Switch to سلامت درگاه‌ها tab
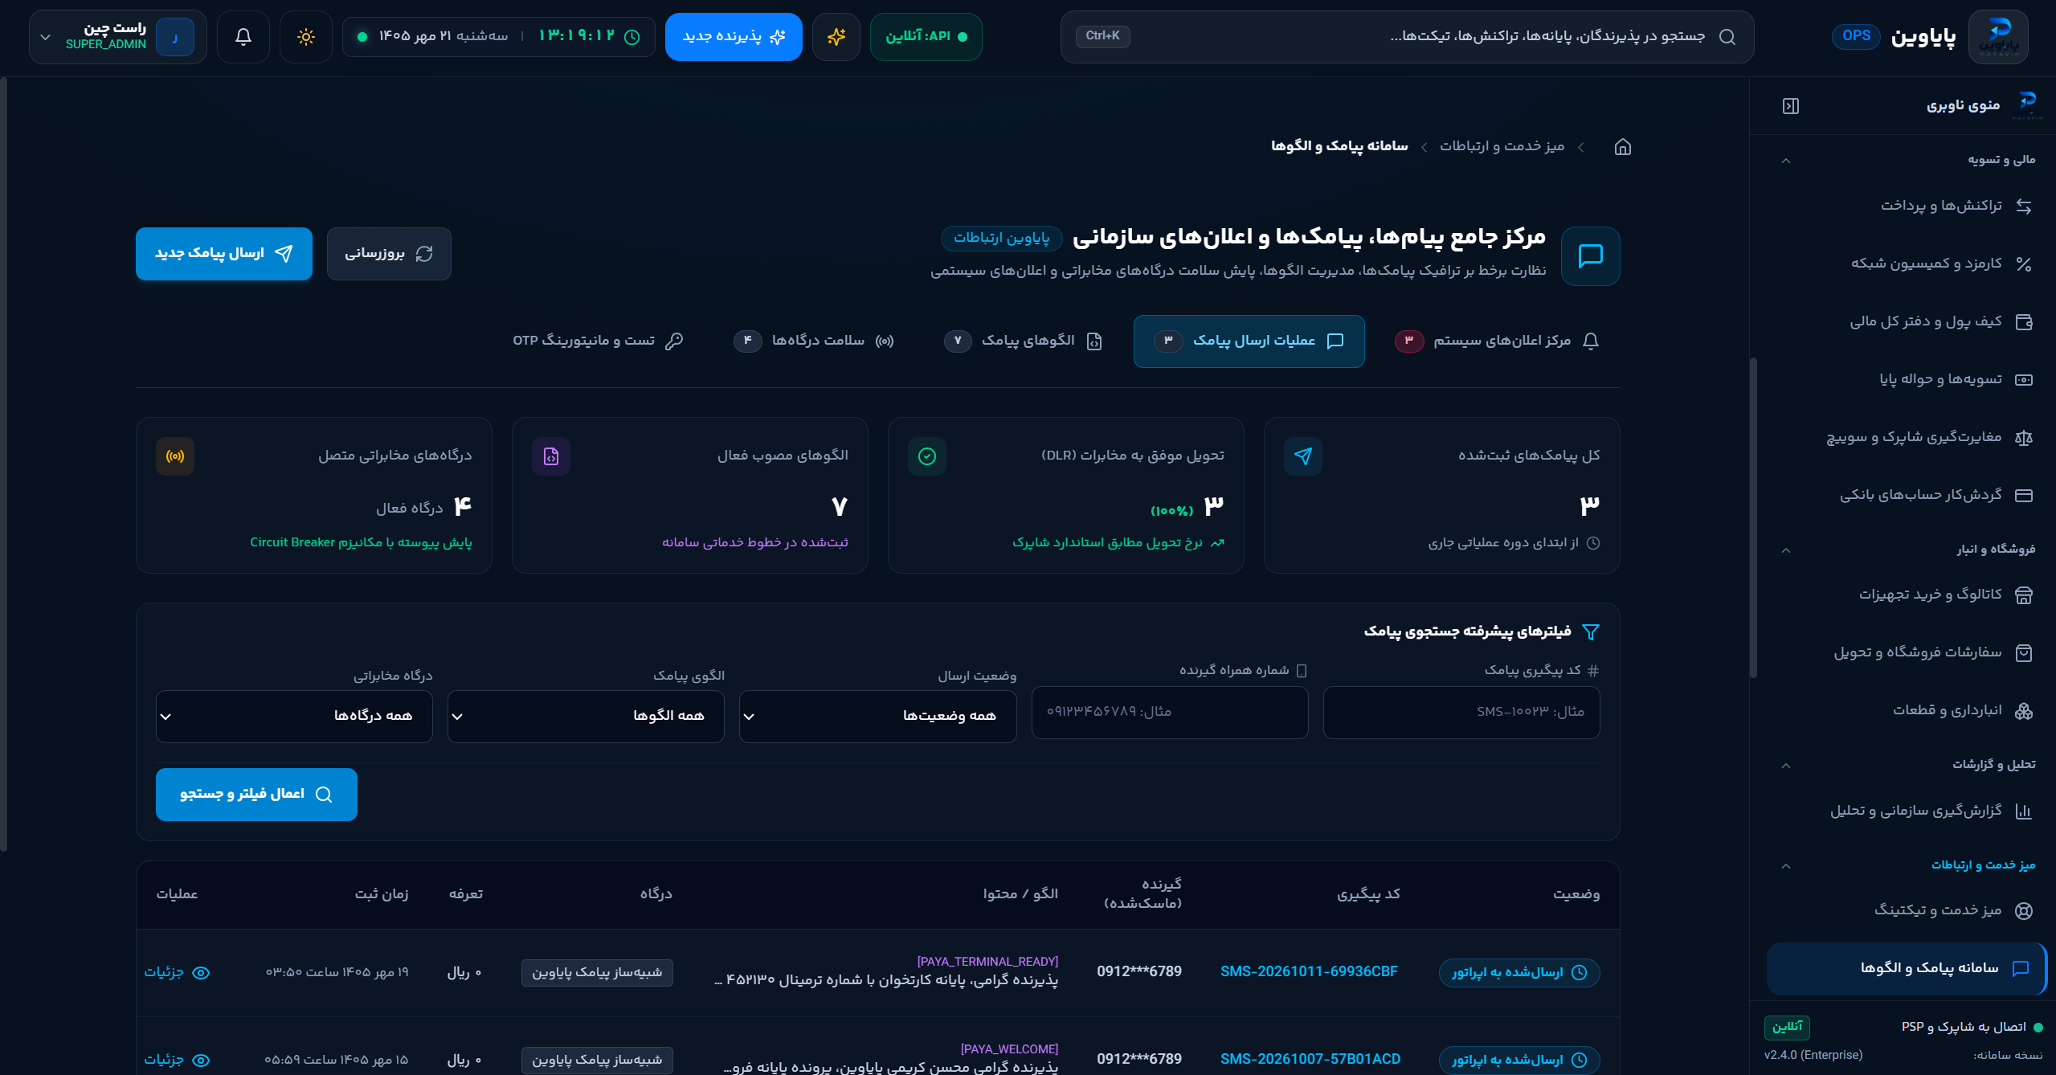This screenshot has height=1075, width=2056. [814, 341]
